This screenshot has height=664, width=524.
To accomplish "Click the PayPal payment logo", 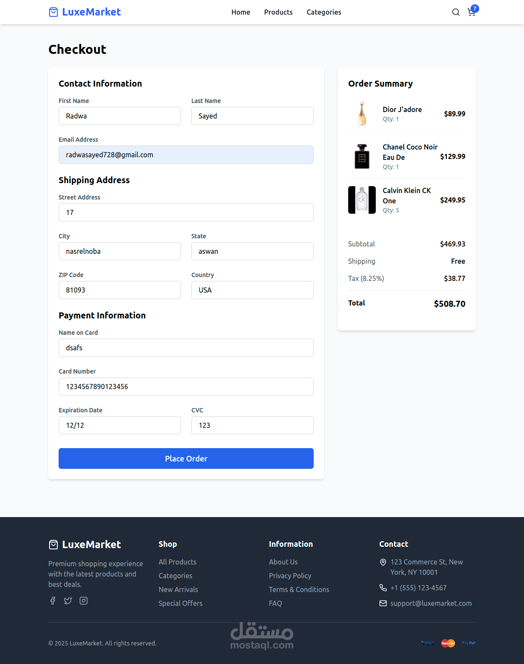I will (468, 643).
